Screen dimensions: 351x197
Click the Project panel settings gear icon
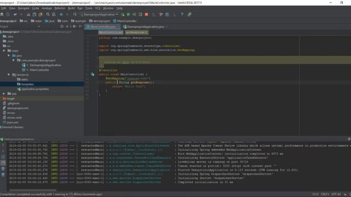coord(74,27)
